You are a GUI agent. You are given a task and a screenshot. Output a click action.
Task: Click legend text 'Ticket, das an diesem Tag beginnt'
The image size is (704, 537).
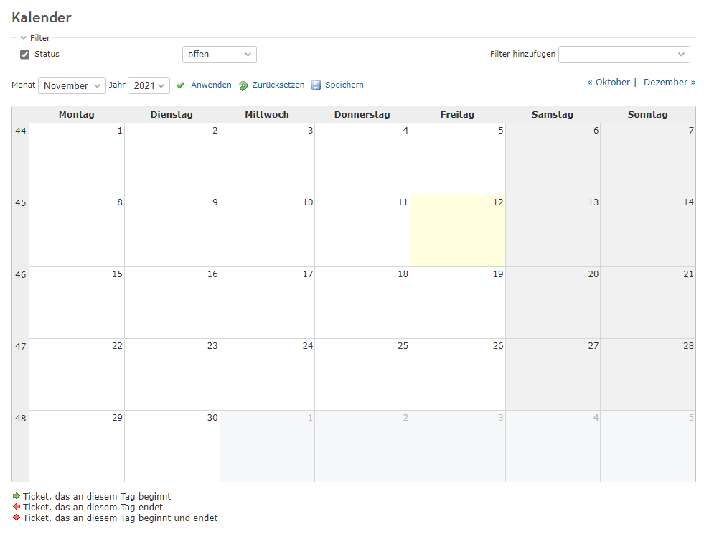(97, 497)
